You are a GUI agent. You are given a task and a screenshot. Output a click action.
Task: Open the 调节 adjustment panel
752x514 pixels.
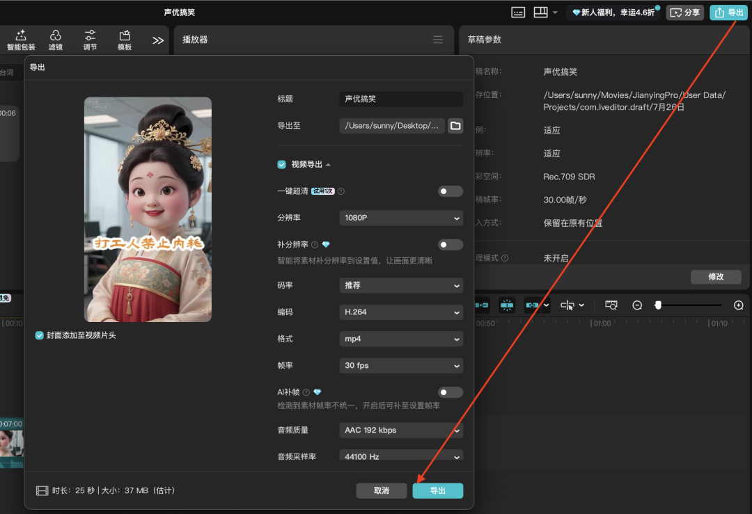(x=90, y=40)
